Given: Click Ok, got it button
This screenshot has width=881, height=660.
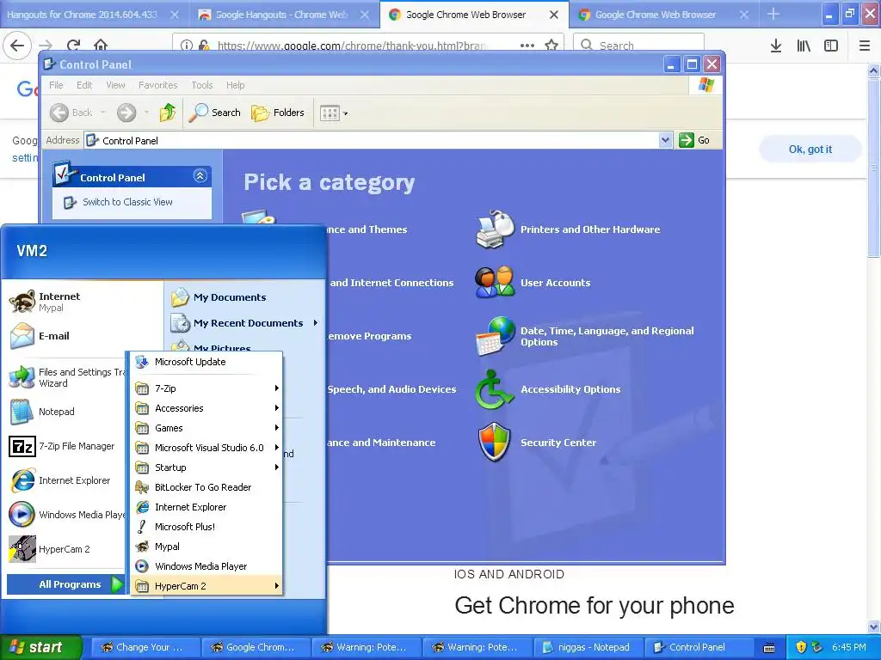Looking at the screenshot, I should [810, 150].
